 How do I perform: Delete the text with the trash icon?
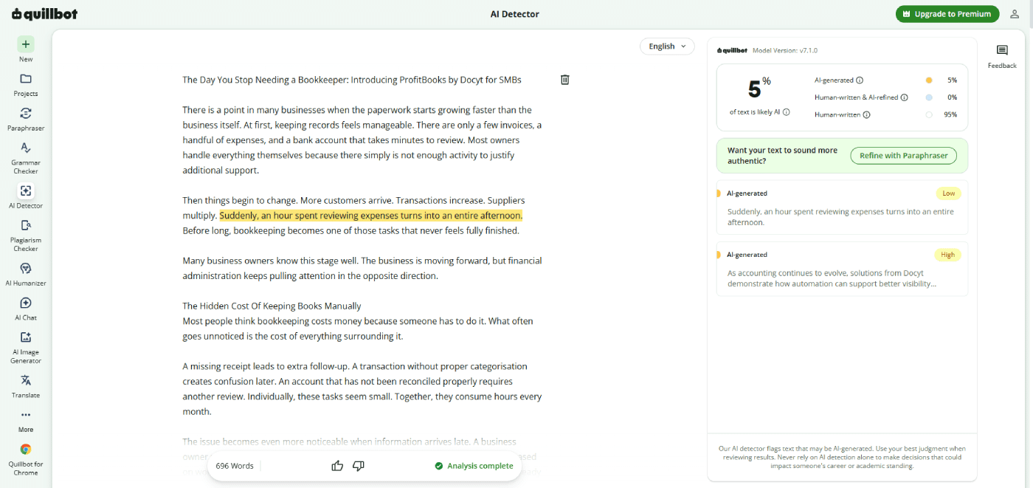coord(565,80)
